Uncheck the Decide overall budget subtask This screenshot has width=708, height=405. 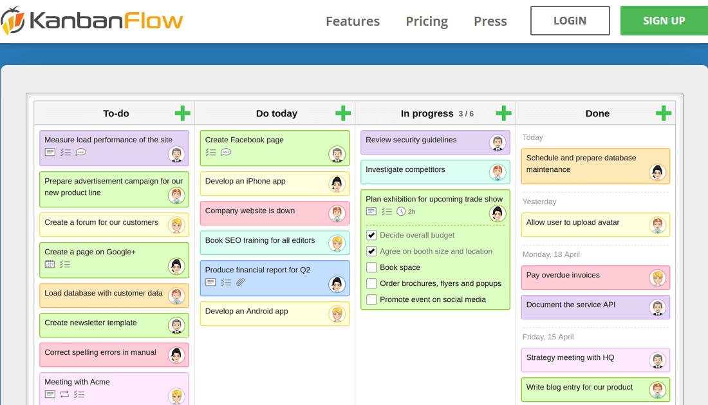tap(371, 234)
